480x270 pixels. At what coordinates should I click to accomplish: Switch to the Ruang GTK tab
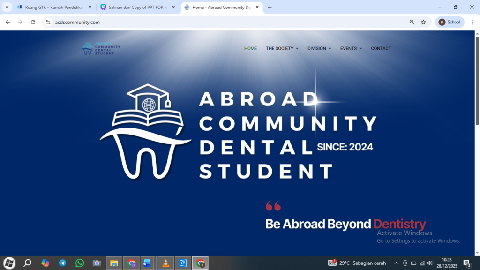(52, 7)
